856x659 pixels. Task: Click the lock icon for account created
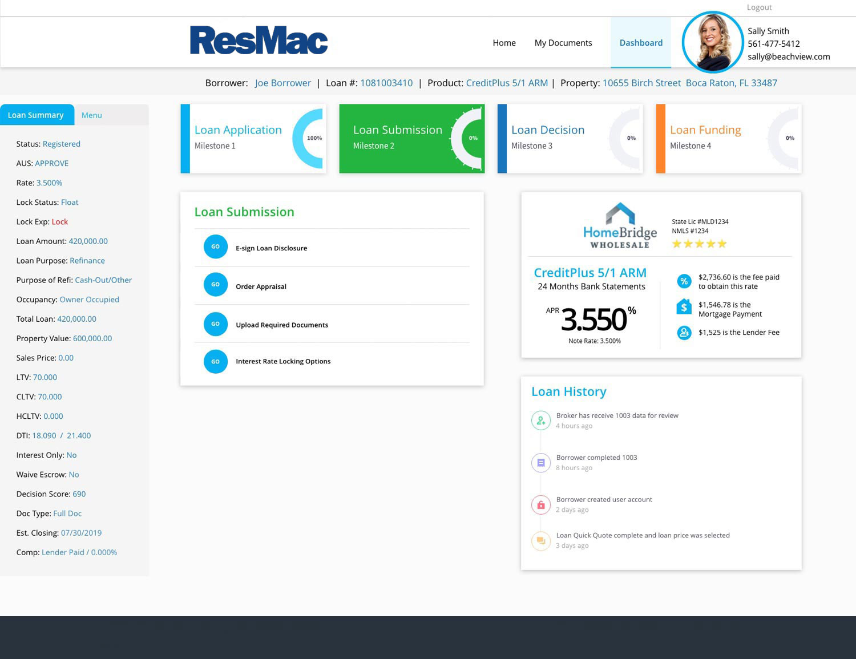click(540, 505)
